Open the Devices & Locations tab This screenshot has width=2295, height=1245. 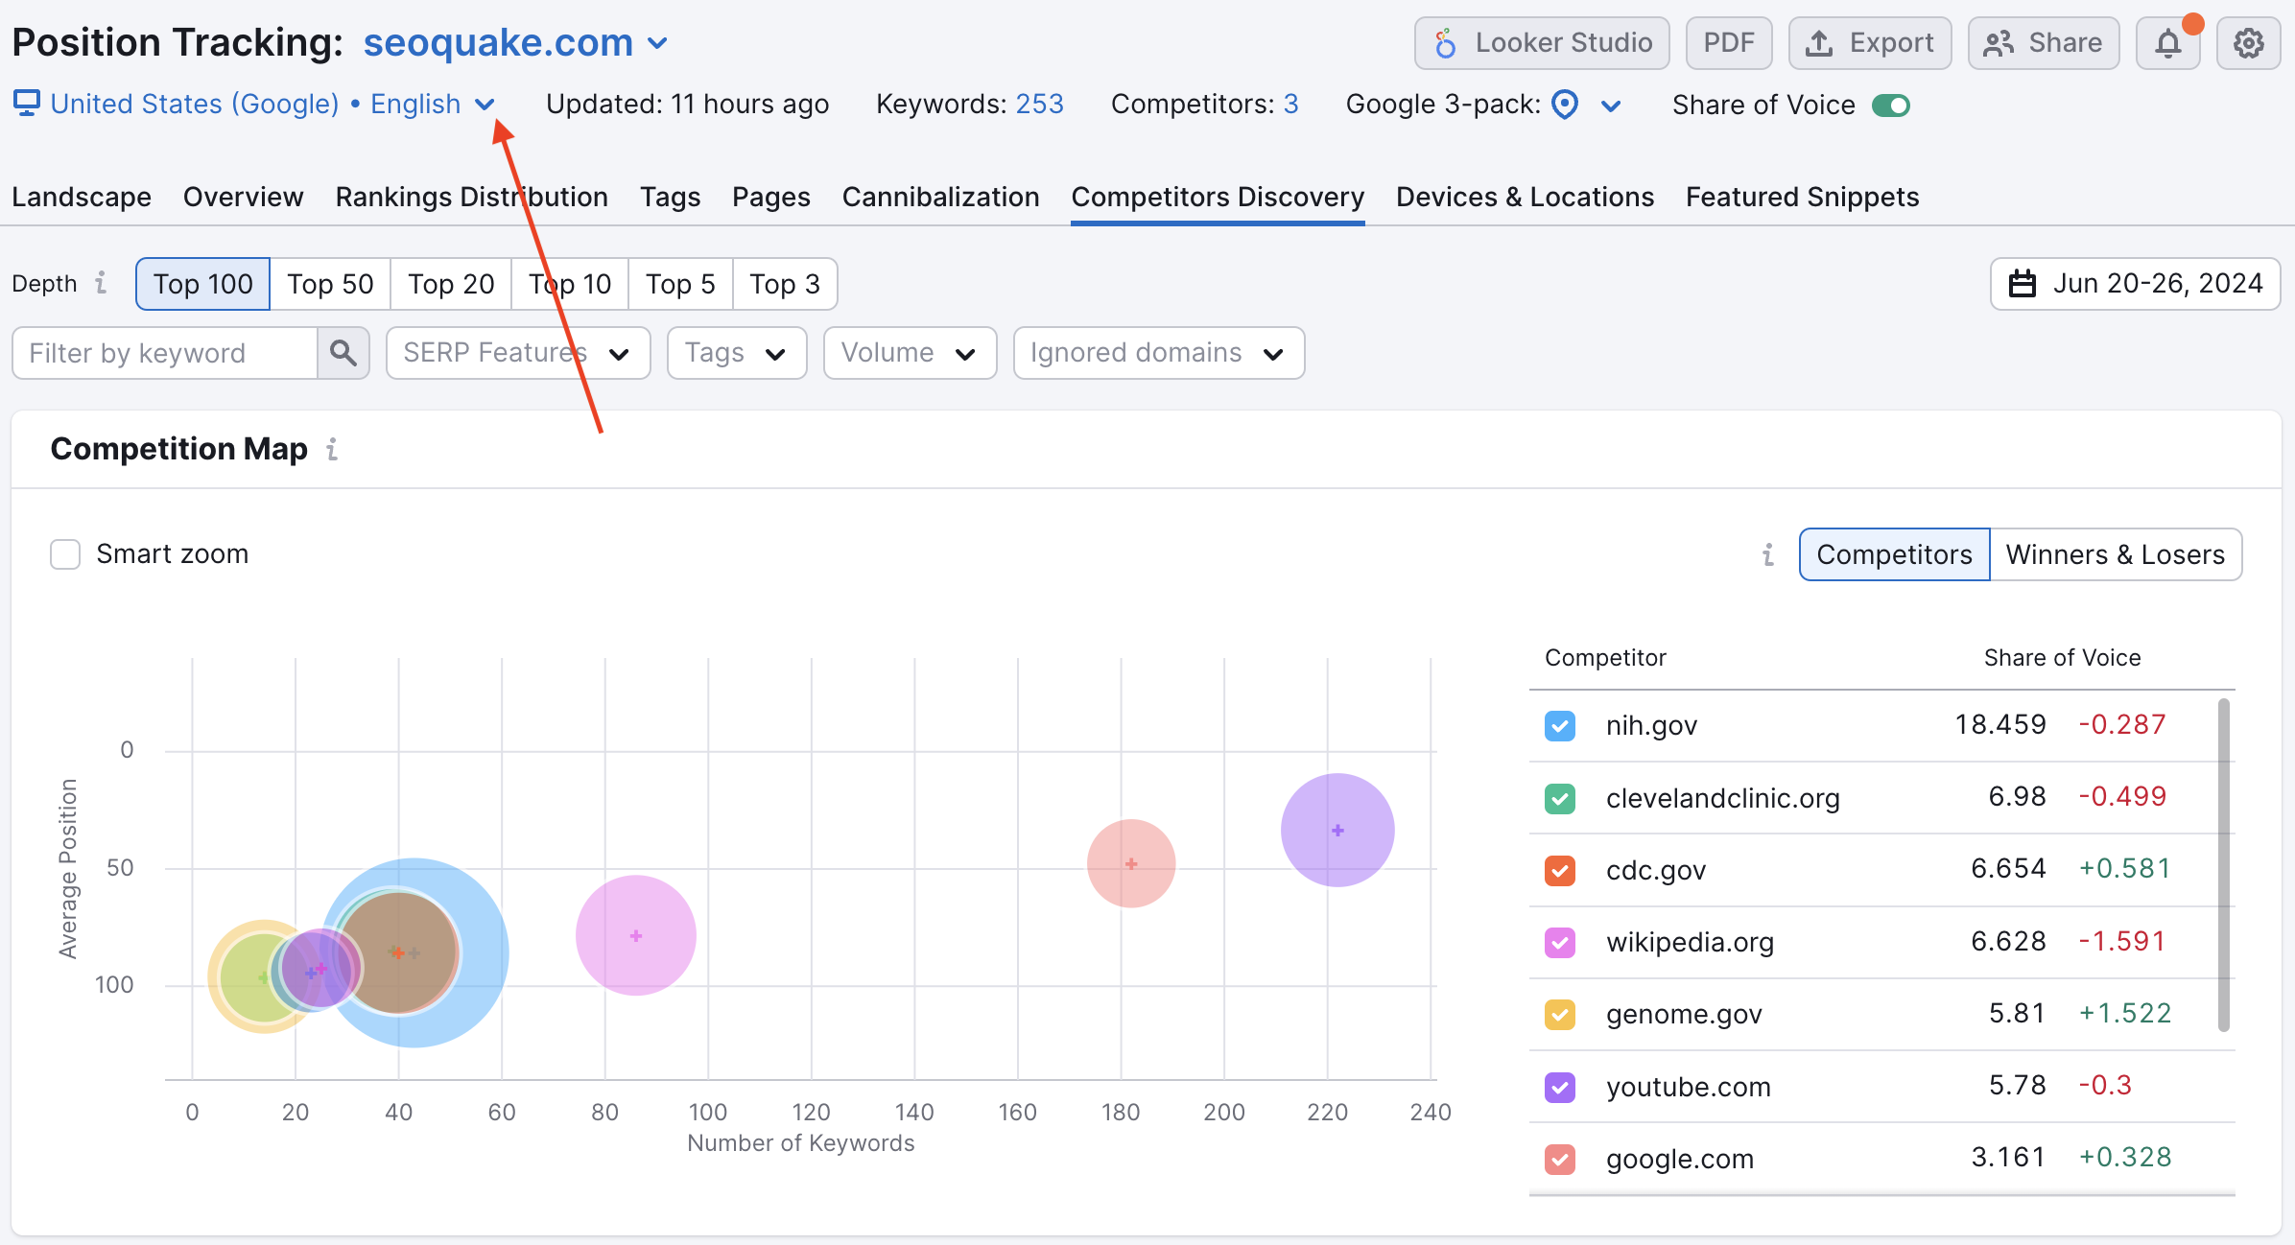1526,197
